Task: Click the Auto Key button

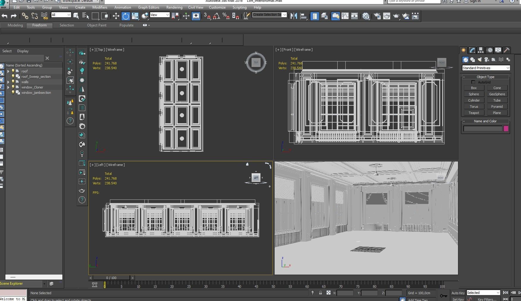Action: tap(458, 293)
